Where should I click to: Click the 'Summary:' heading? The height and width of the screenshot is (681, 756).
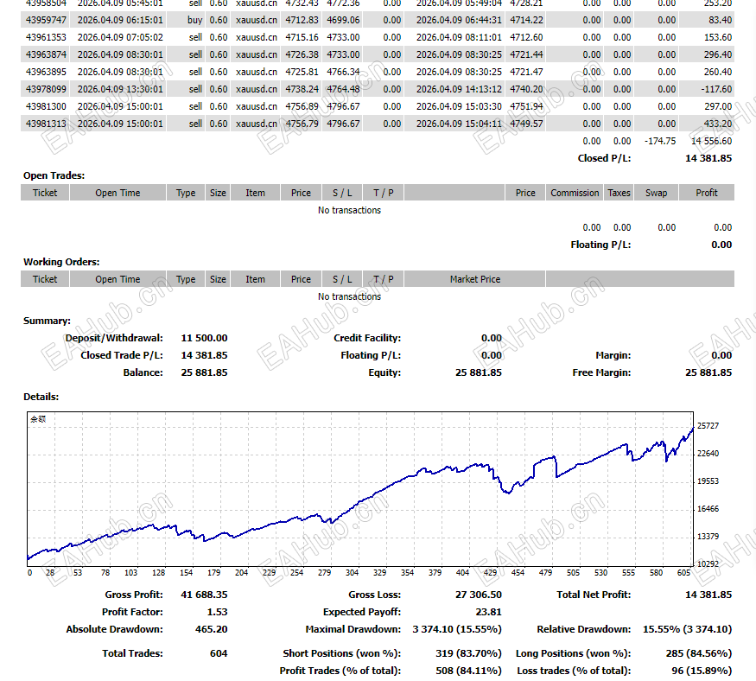click(47, 321)
